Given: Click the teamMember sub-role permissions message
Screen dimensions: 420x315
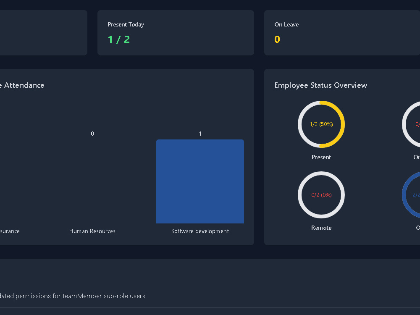Looking at the screenshot, I should click(73, 296).
